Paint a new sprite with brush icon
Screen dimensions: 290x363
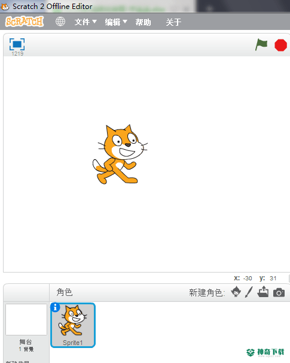pos(249,292)
